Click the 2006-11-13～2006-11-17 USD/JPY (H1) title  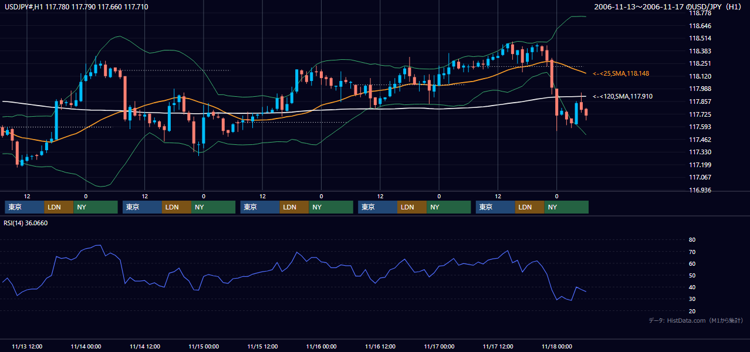669,7
